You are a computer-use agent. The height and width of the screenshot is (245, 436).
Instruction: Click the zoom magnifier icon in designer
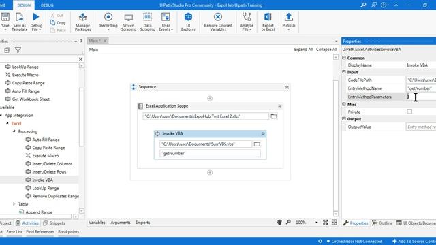coord(288,223)
